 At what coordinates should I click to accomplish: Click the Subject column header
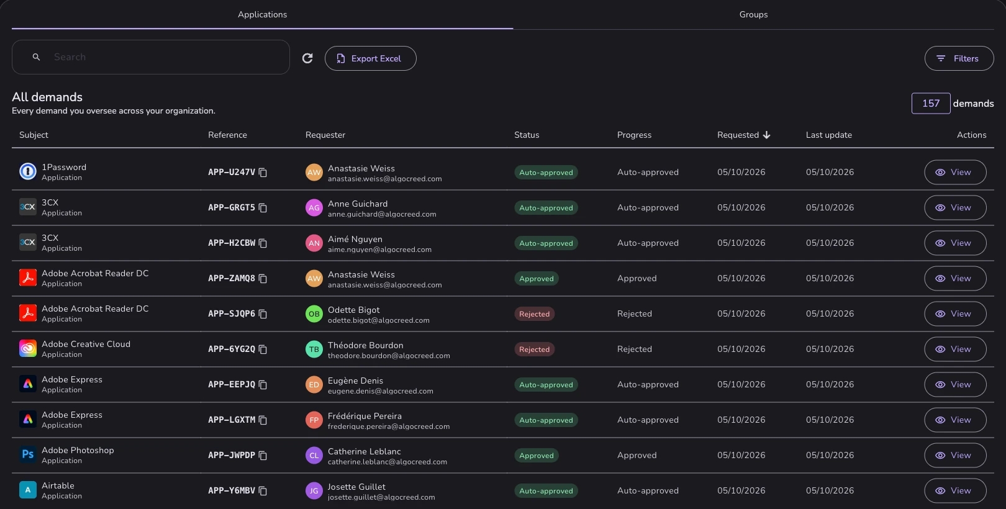pos(34,135)
